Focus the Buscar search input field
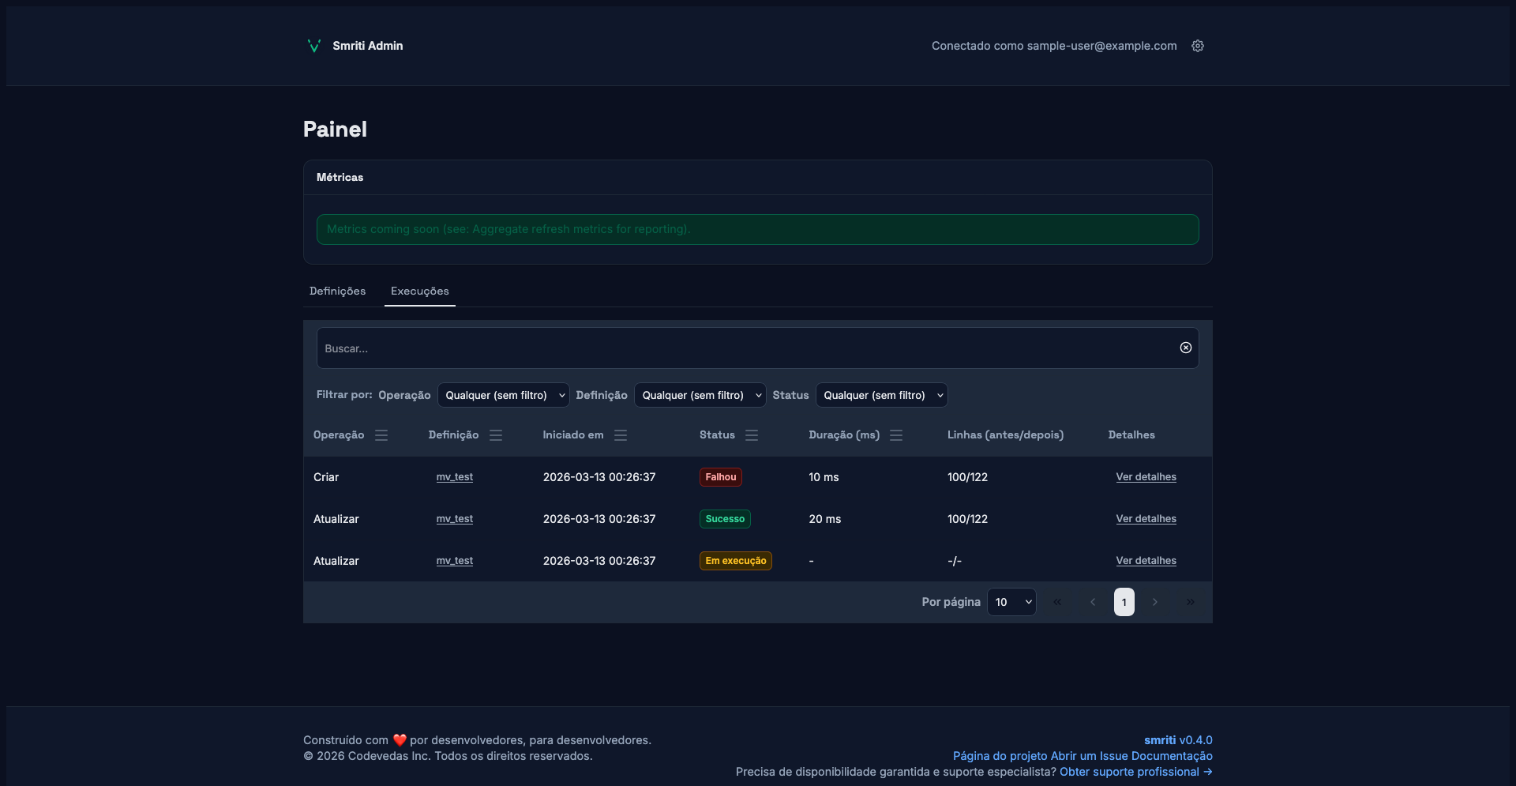 pyautogui.click(x=742, y=348)
